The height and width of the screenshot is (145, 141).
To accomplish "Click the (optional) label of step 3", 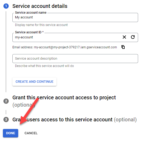I will click(x=125, y=120).
